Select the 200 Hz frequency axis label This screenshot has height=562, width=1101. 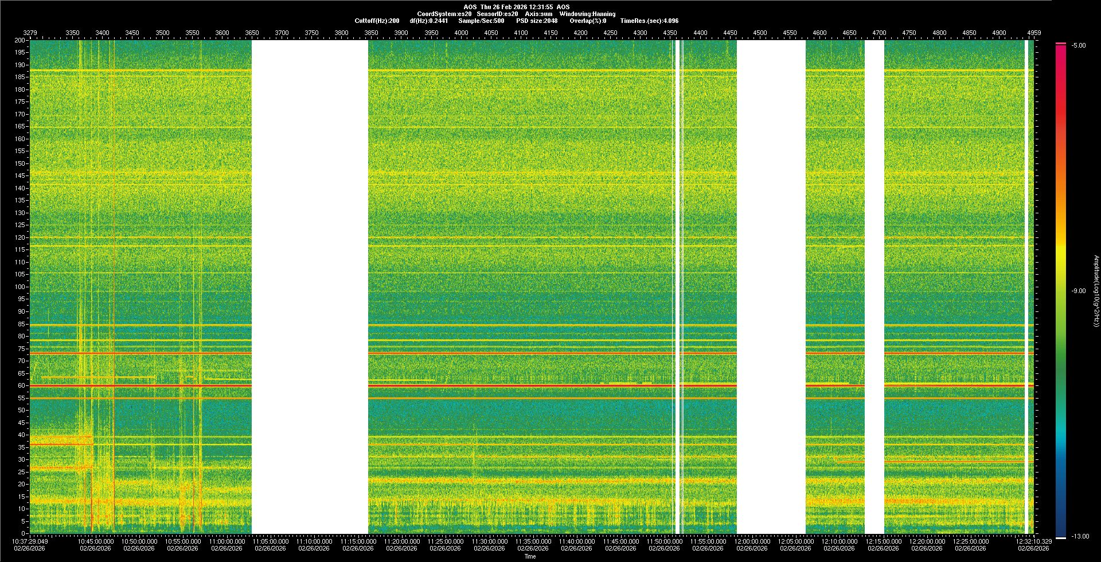tap(19, 40)
